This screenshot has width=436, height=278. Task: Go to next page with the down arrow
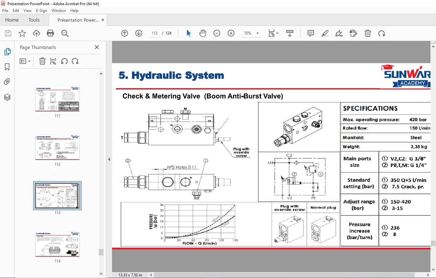tap(139, 33)
